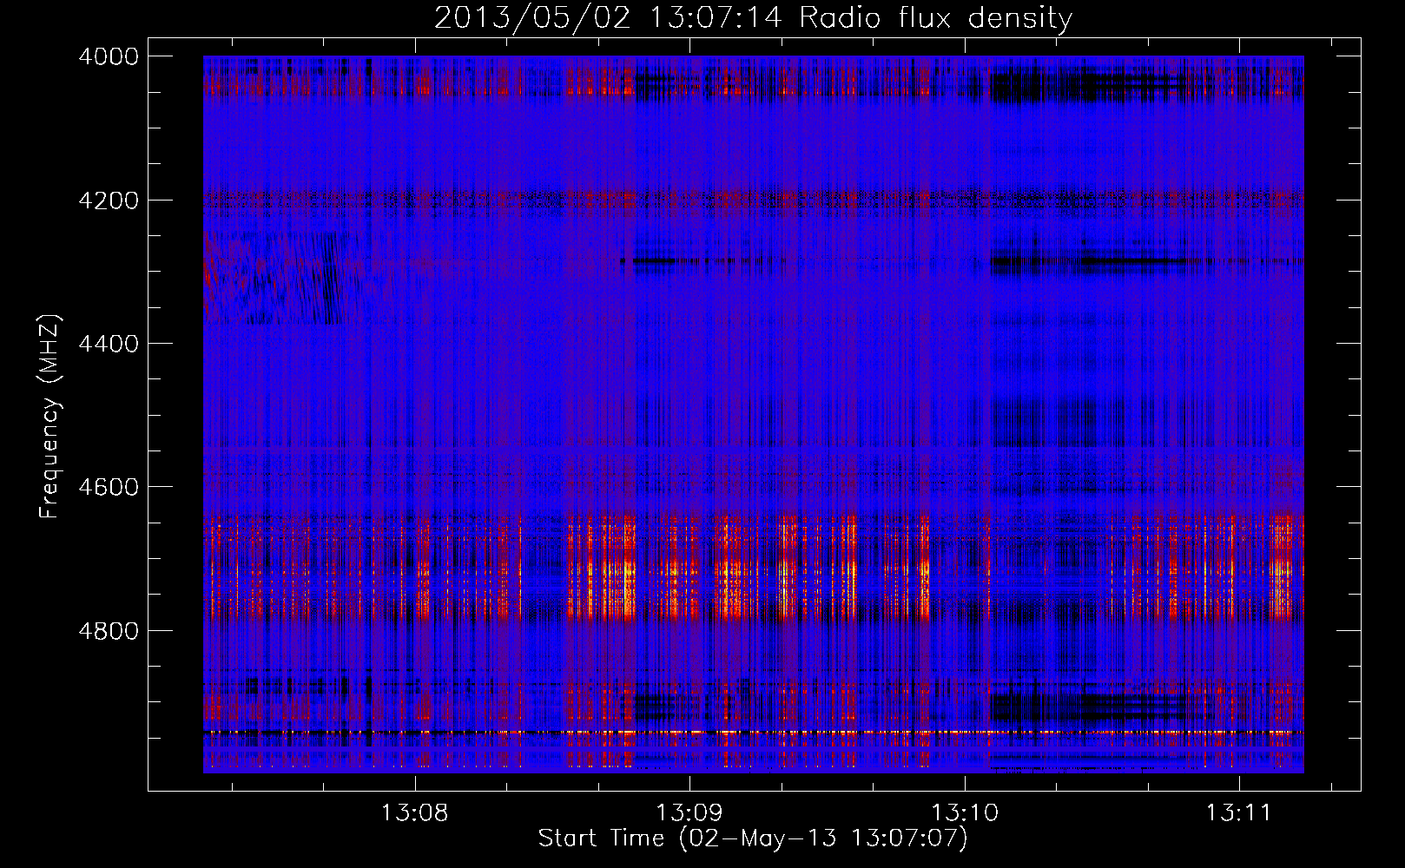Click the 13:08 time axis label
Viewport: 1405px width, 868px height.
tap(415, 813)
